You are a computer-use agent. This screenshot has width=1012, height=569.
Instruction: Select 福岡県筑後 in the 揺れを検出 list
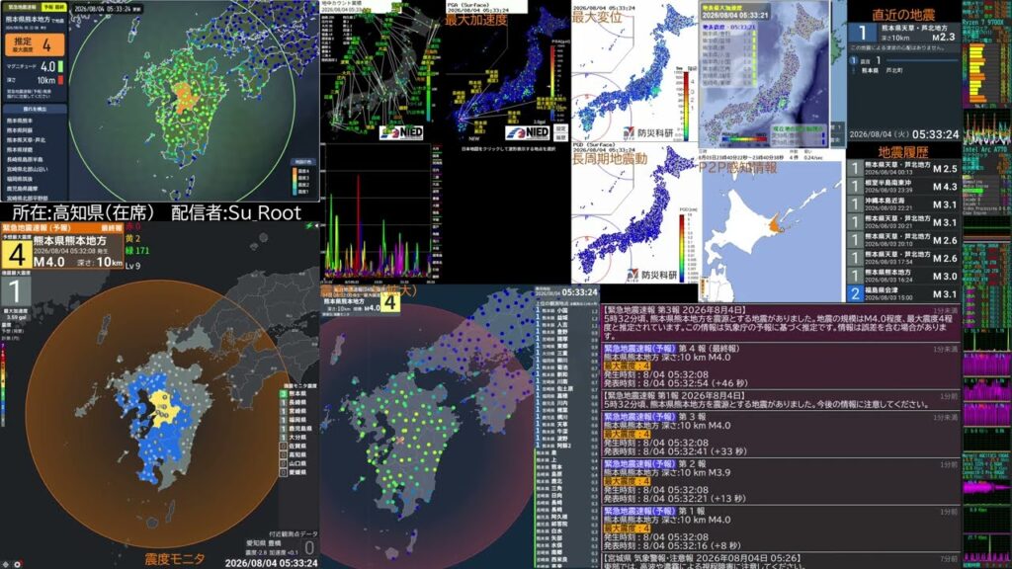[20, 179]
